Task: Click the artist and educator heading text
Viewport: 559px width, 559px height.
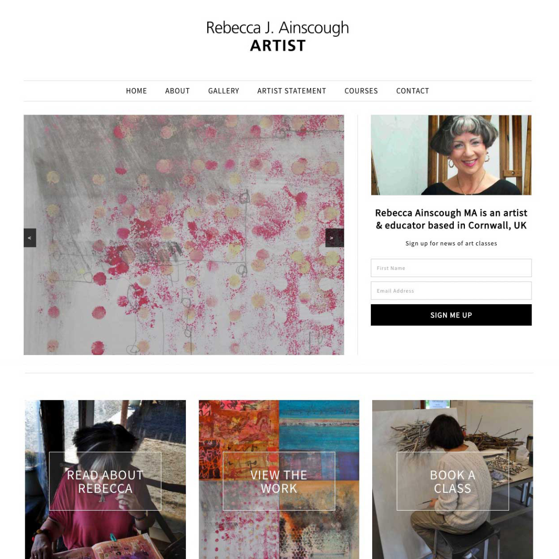Action: pyautogui.click(x=451, y=219)
